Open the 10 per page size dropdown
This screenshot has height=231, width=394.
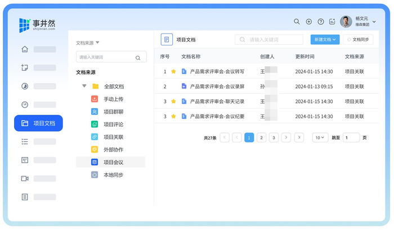[x=320, y=138]
